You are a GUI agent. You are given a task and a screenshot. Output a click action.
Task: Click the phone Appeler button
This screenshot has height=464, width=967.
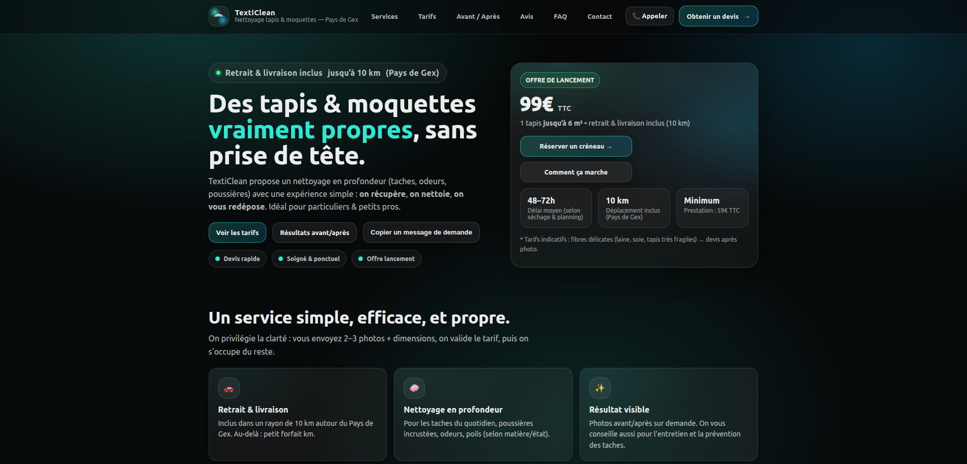pos(649,16)
